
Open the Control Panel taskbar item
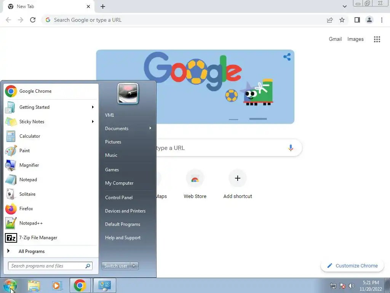point(104,285)
